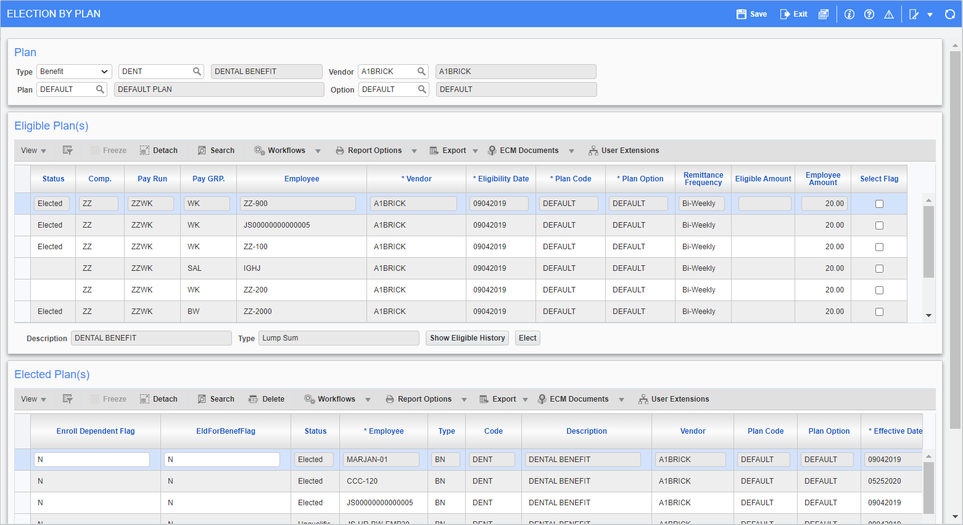Expand Workflows arrow in Elected Plans toolbar

coord(368,400)
